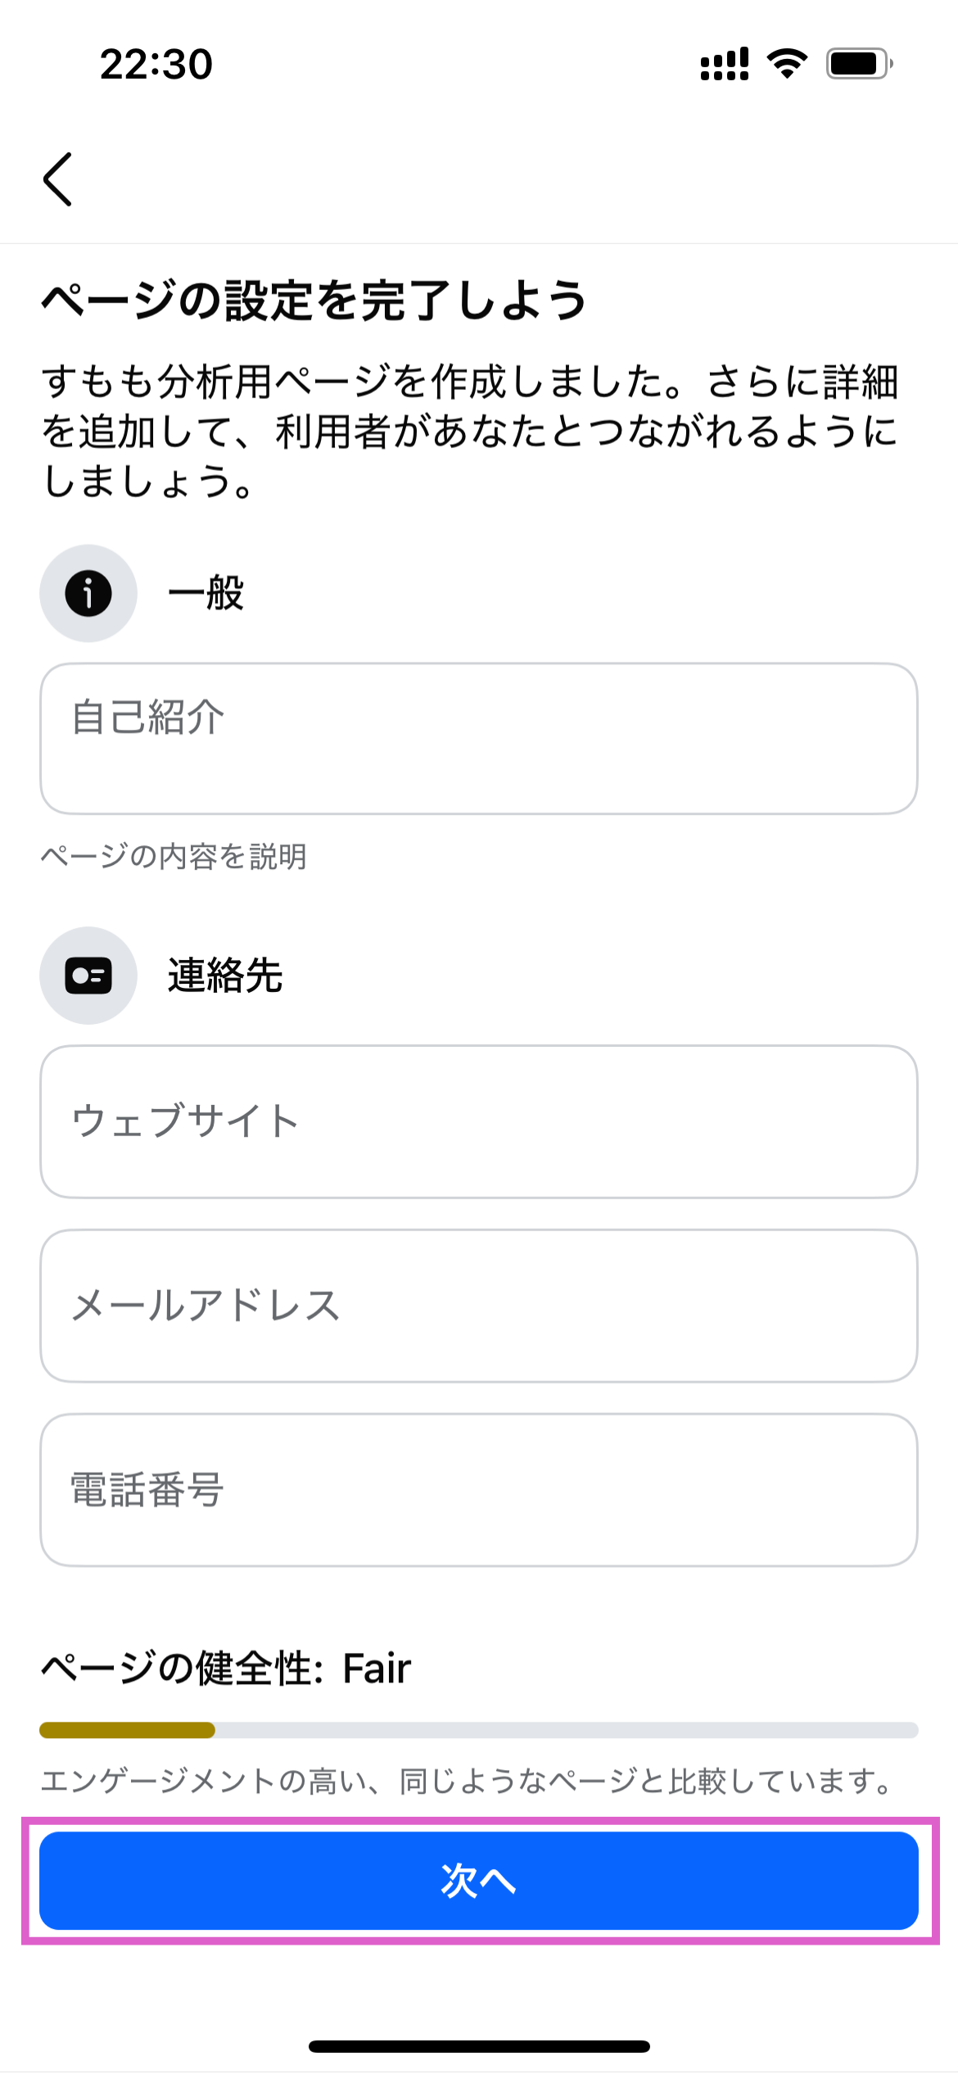This screenshot has height=2074, width=958.
Task: Focus the 電話番号 input field
Action: tap(479, 1490)
